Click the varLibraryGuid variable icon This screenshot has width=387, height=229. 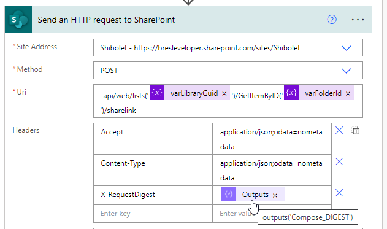[157, 93]
